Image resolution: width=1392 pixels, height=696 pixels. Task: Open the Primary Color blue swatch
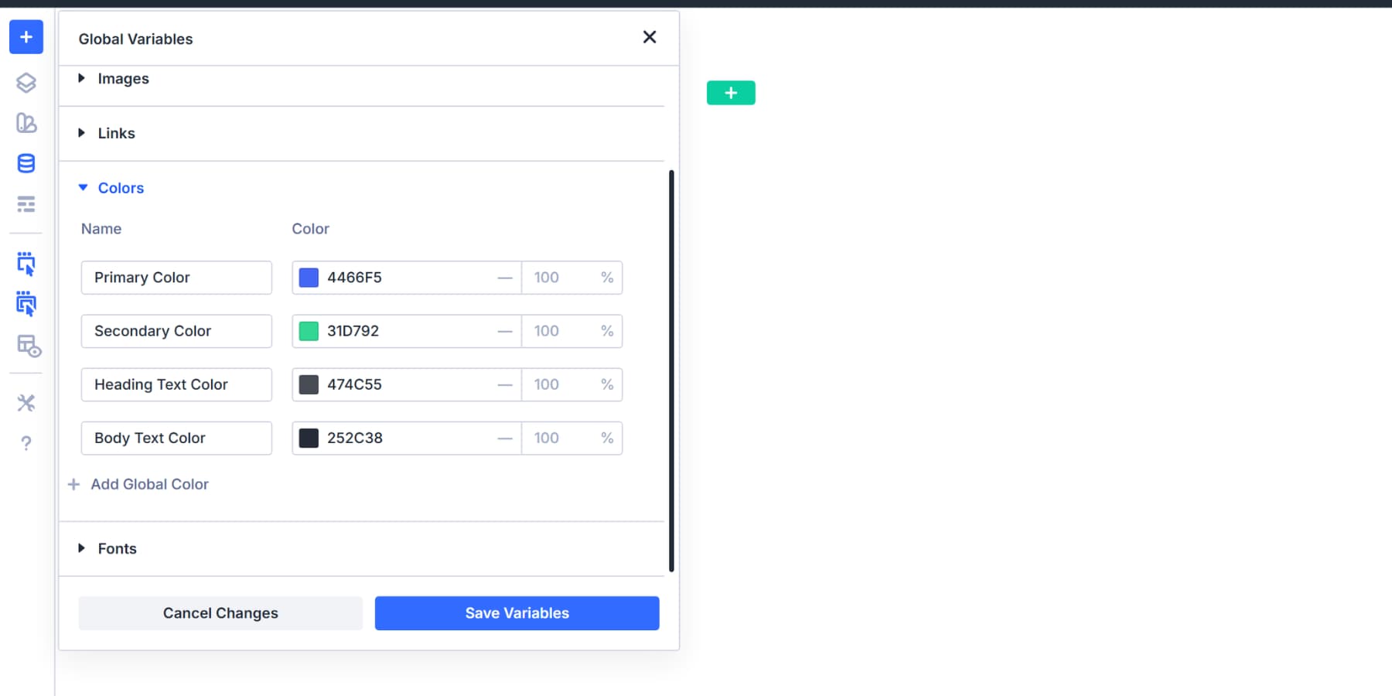[309, 277]
